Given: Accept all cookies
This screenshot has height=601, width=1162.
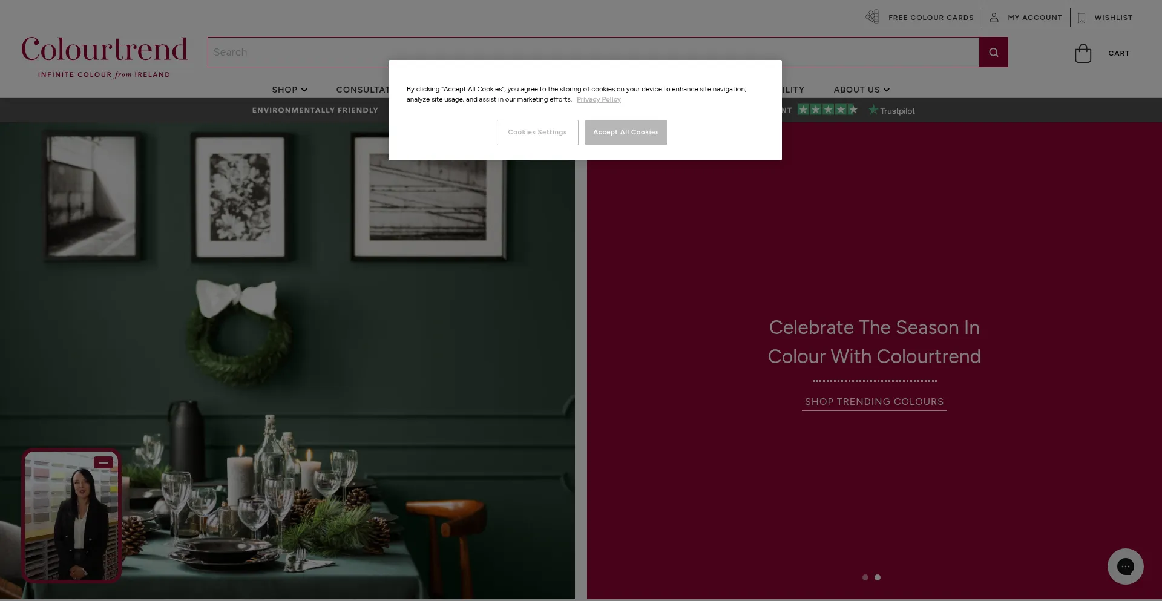Looking at the screenshot, I should click(626, 133).
